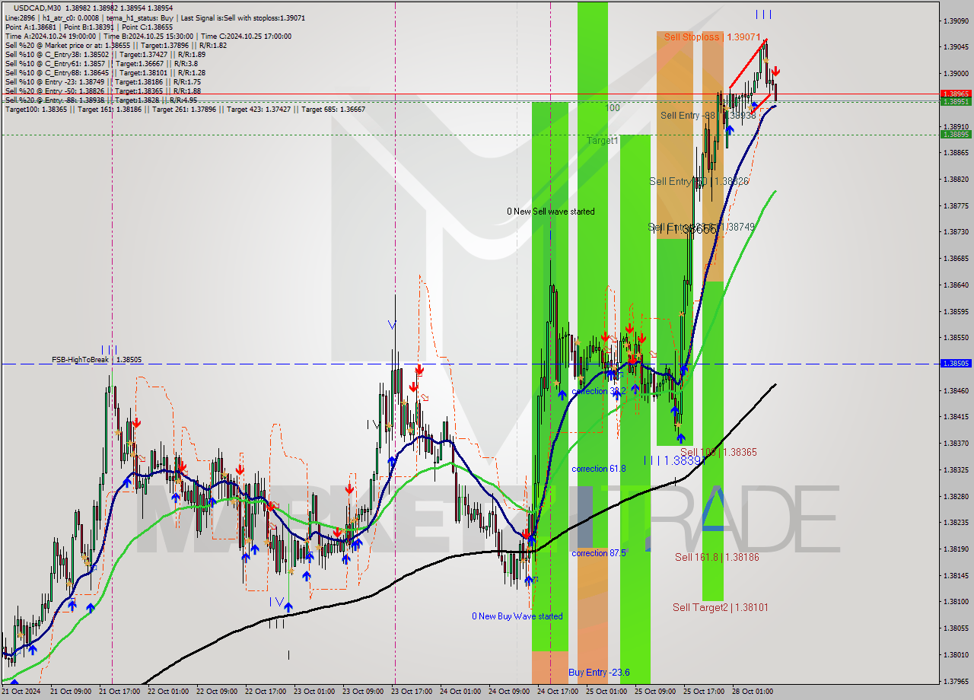974x700 pixels.
Task: Click the 'Sell Entry -88 | 1.38938' label
Action: [x=708, y=116]
